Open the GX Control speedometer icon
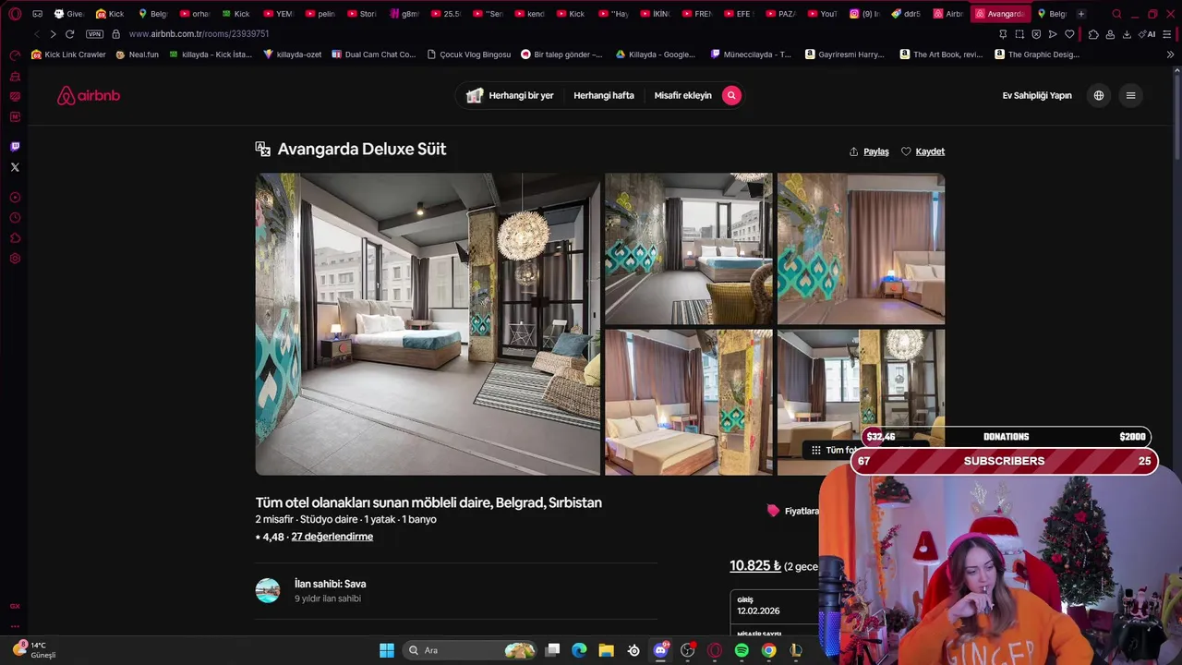Screen dimensions: 1182x665 [15, 54]
